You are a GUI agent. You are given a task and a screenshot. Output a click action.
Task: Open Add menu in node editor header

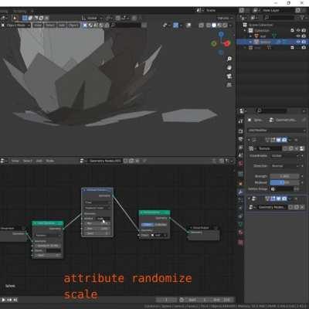[39, 161]
